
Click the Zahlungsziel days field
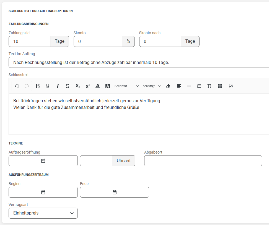point(30,41)
